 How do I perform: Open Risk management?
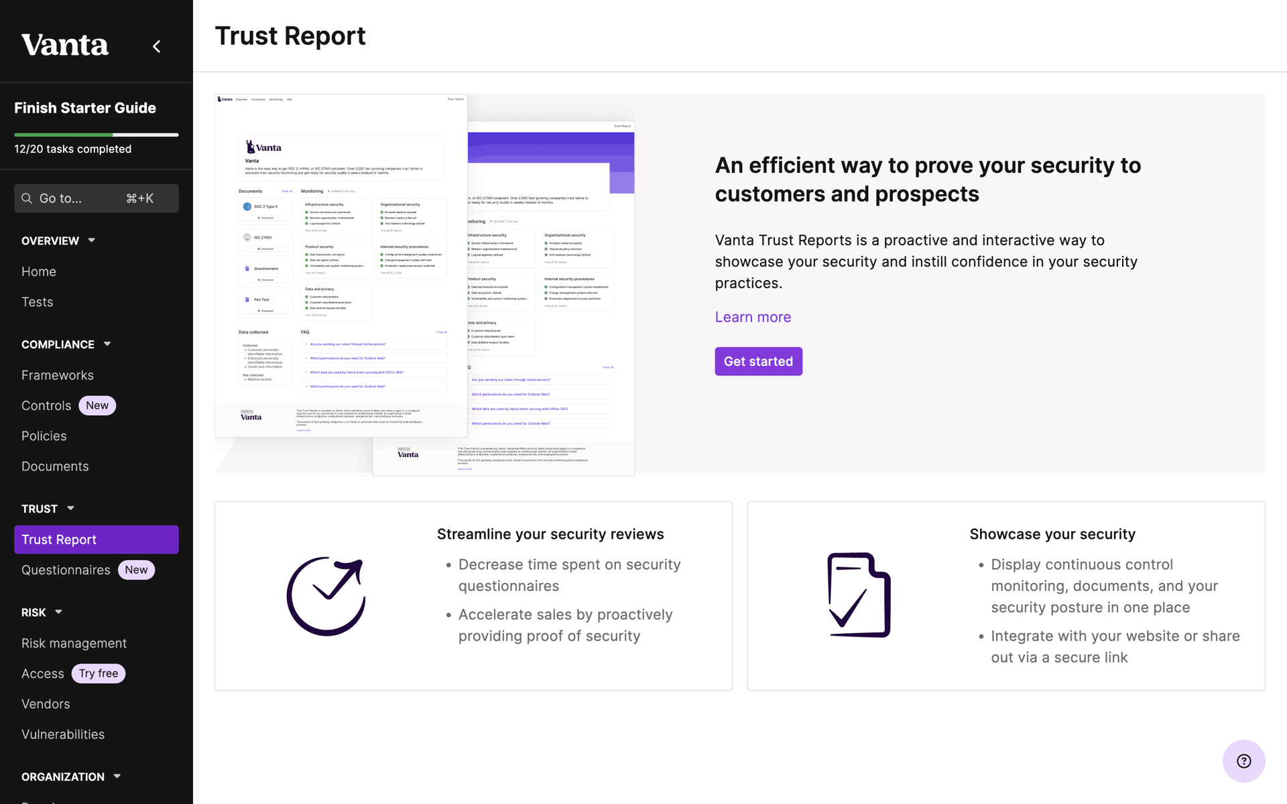(74, 643)
